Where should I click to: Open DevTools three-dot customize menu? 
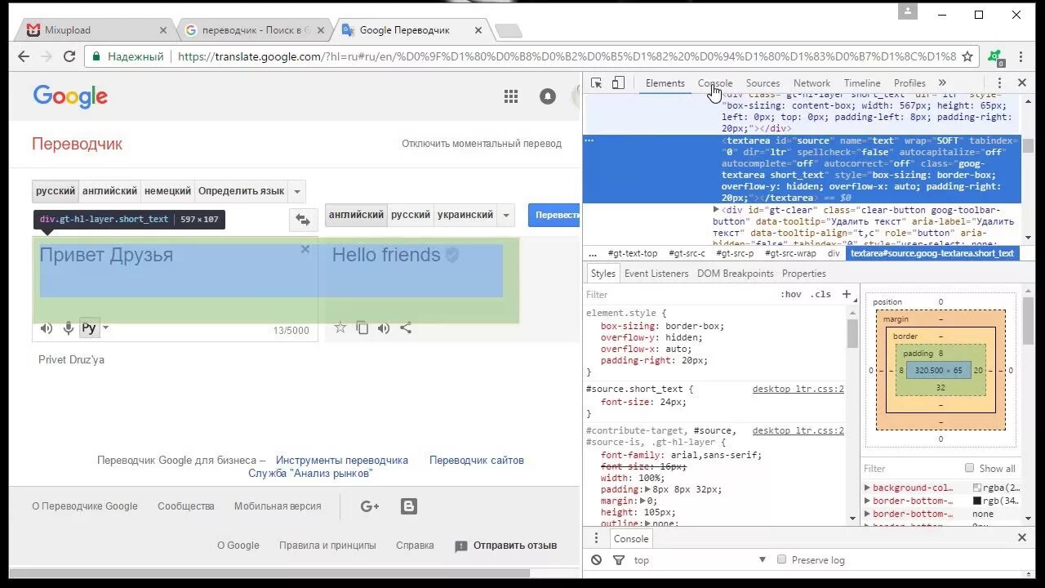(x=999, y=82)
